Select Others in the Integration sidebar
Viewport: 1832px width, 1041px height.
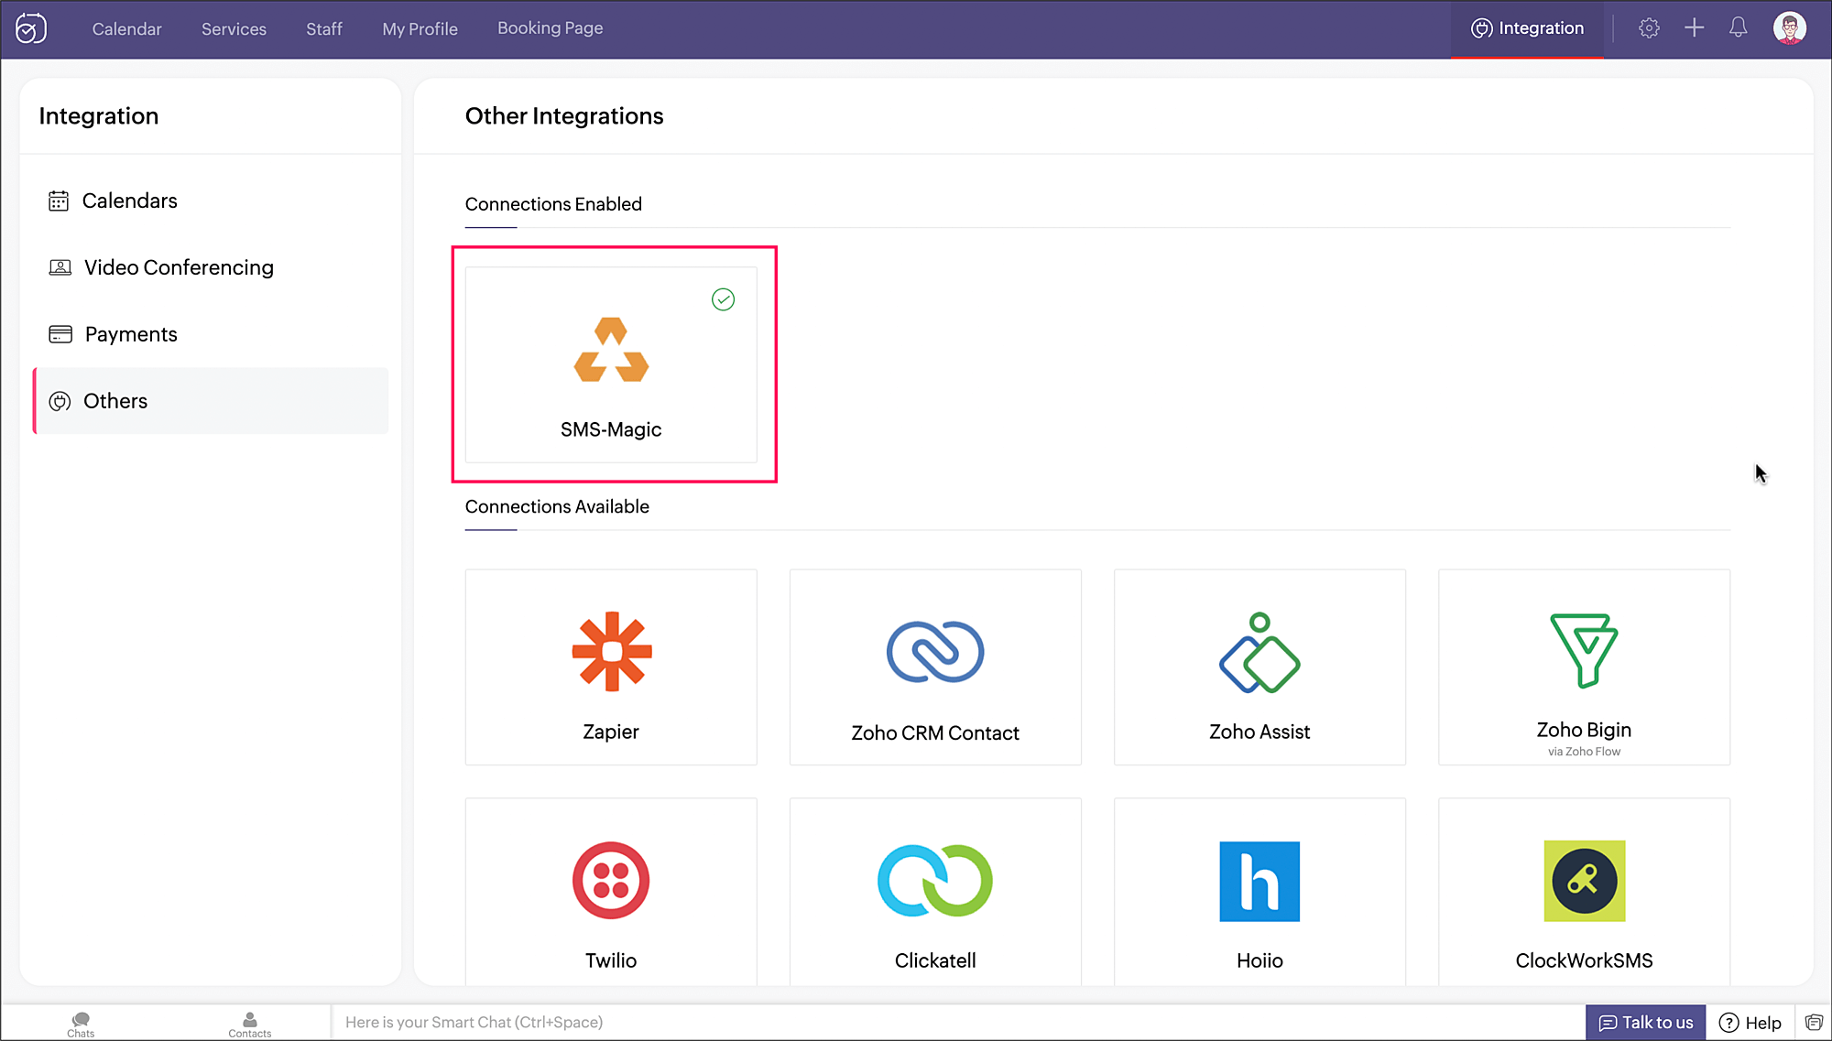pos(211,401)
